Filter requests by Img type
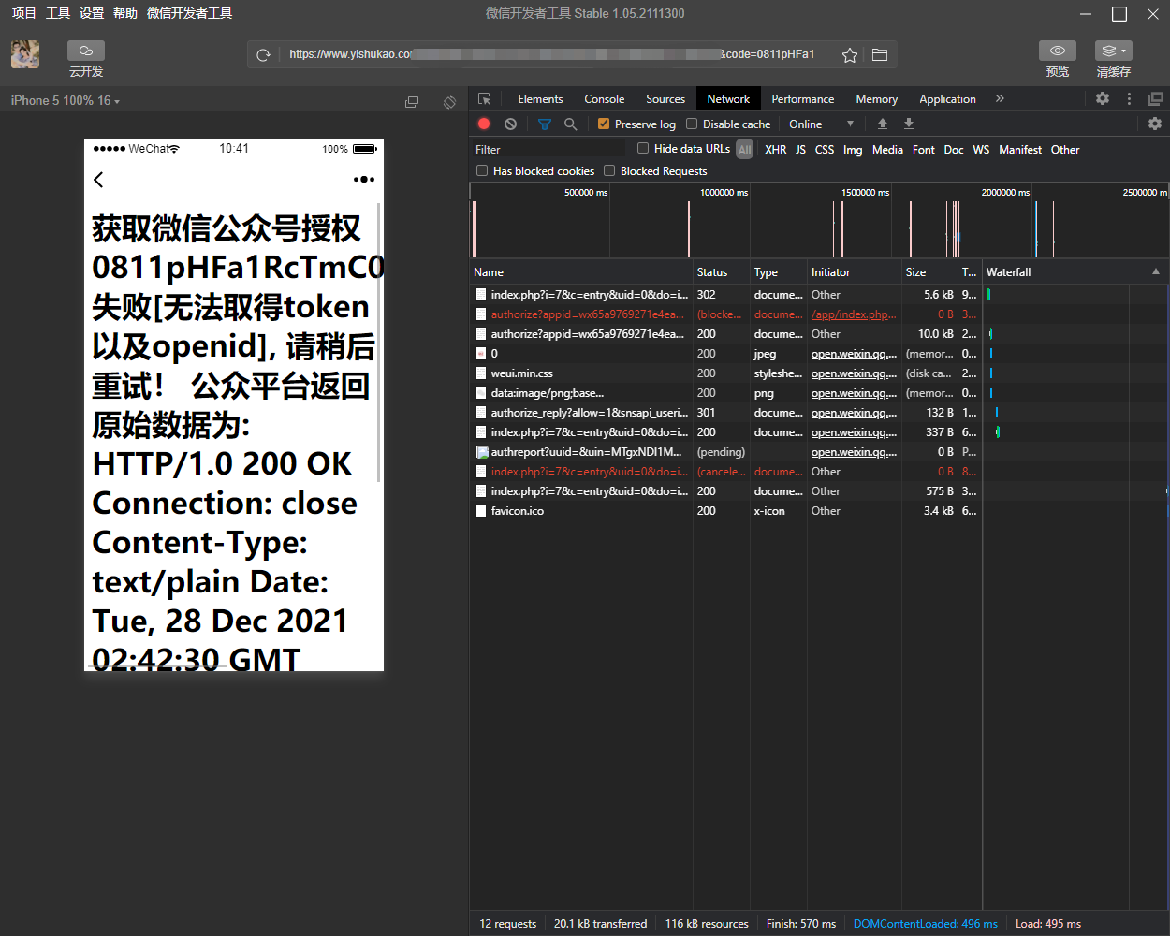This screenshot has height=936, width=1170. tap(853, 149)
